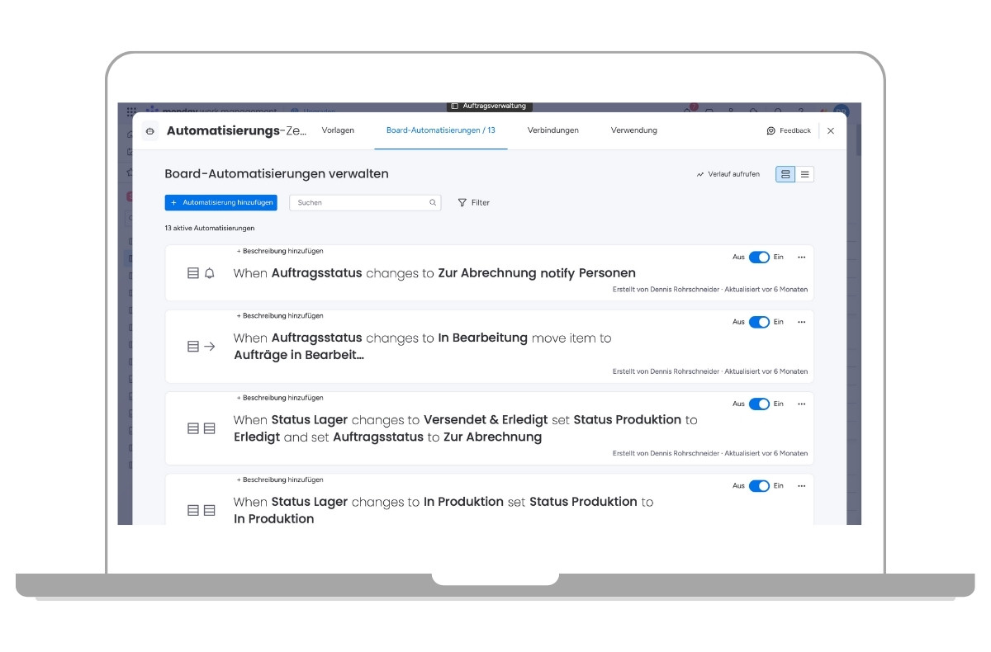Toggle off the Zur Abrechnung notify automation

point(759,257)
